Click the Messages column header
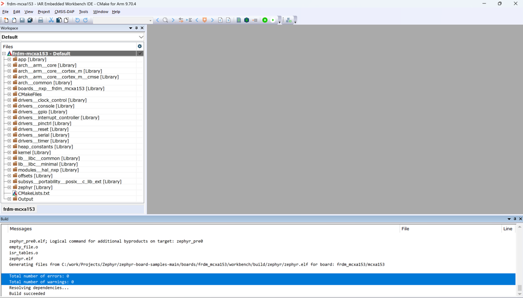The height and width of the screenshot is (298, 523). pyautogui.click(x=204, y=229)
